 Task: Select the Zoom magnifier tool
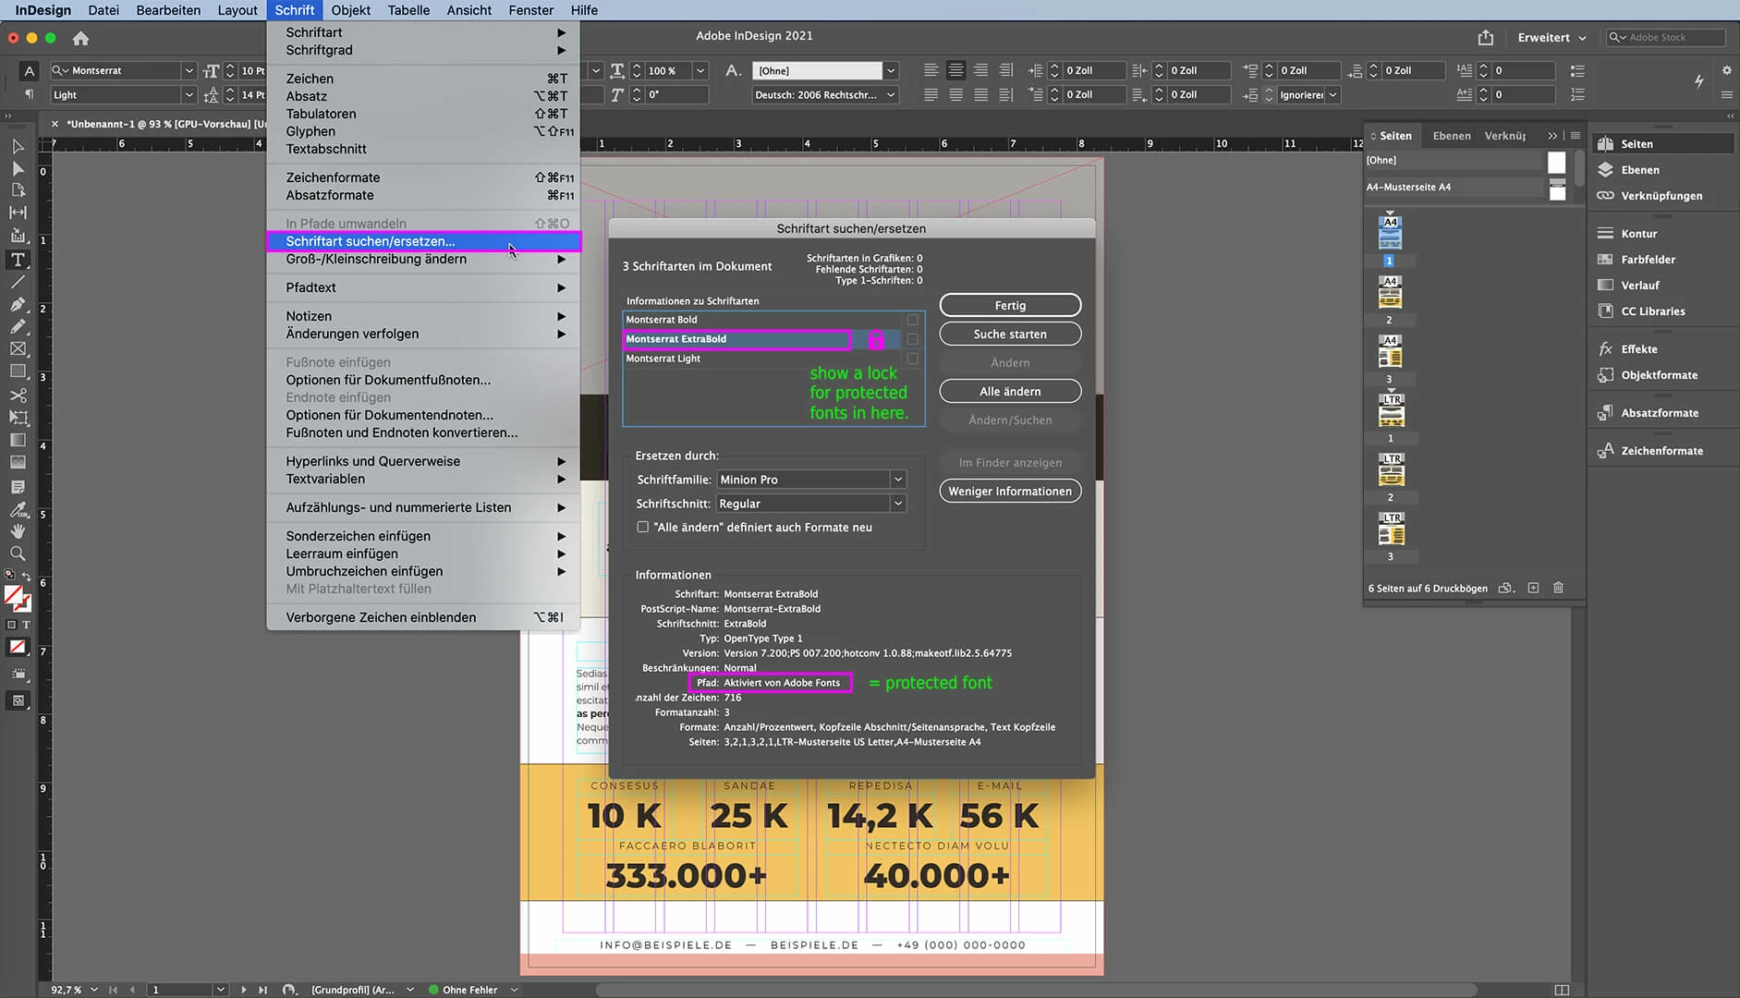pyautogui.click(x=18, y=554)
